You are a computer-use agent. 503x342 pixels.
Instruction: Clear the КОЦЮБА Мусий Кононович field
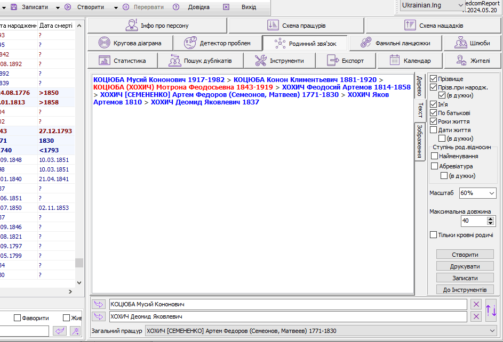tap(476, 304)
